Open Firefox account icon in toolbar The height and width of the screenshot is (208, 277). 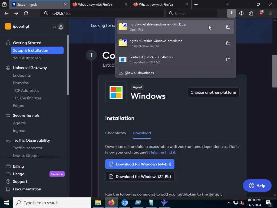point(241,14)
